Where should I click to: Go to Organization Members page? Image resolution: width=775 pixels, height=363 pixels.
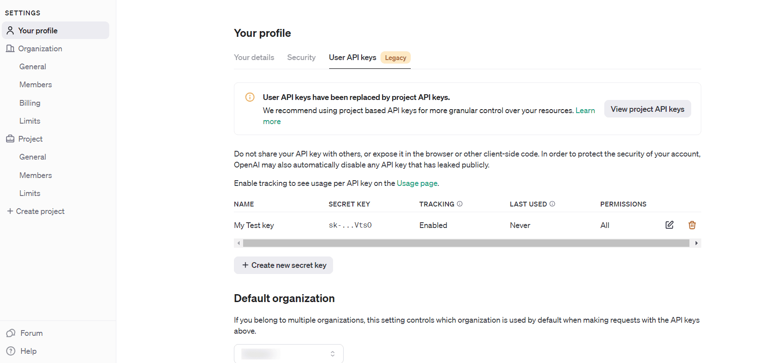(x=36, y=85)
